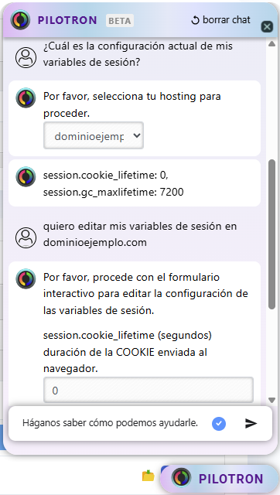Click the user avatar beside "quiero editar" message
Image resolution: width=280 pixels, height=495 pixels.
[26, 237]
